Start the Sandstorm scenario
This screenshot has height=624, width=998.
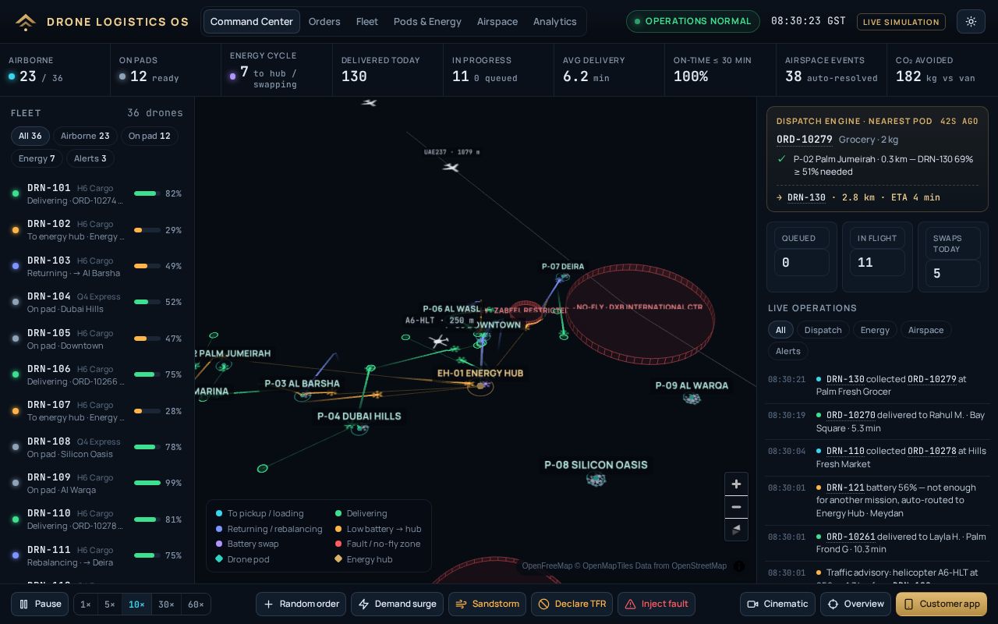[487, 604]
